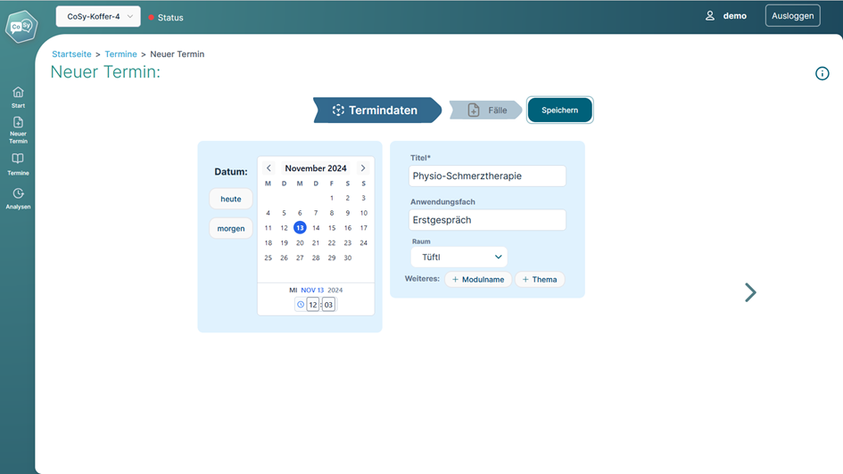Select the Neuer Termin sidebar icon
843x474 pixels.
tap(18, 123)
